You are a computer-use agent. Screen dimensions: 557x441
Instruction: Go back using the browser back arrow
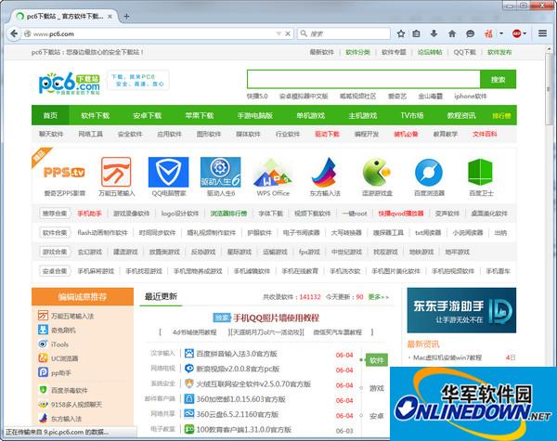pos(14,33)
